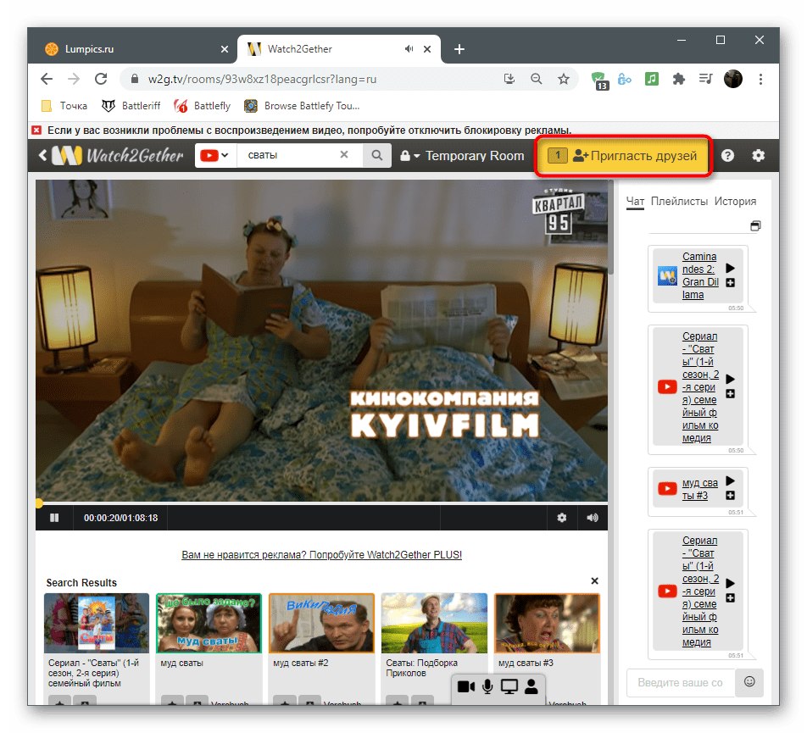Image resolution: width=807 pixels, height=733 pixels.
Task: Start screen sharing with monitor icon
Action: (x=509, y=686)
